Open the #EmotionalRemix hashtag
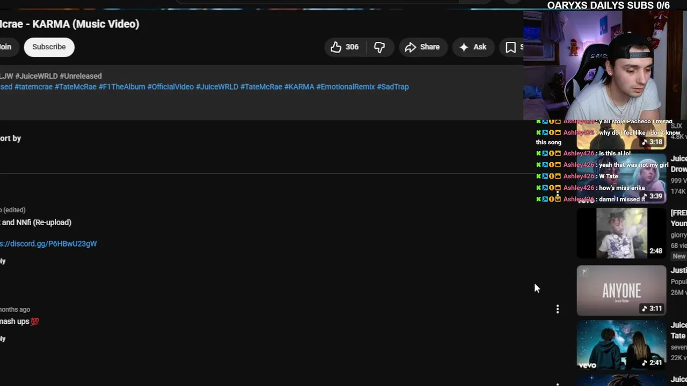 click(346, 87)
